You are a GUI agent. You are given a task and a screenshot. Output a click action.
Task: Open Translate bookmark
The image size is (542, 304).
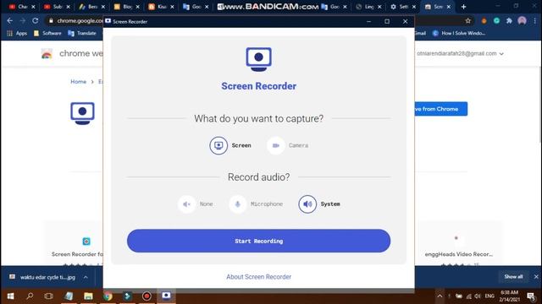point(82,33)
